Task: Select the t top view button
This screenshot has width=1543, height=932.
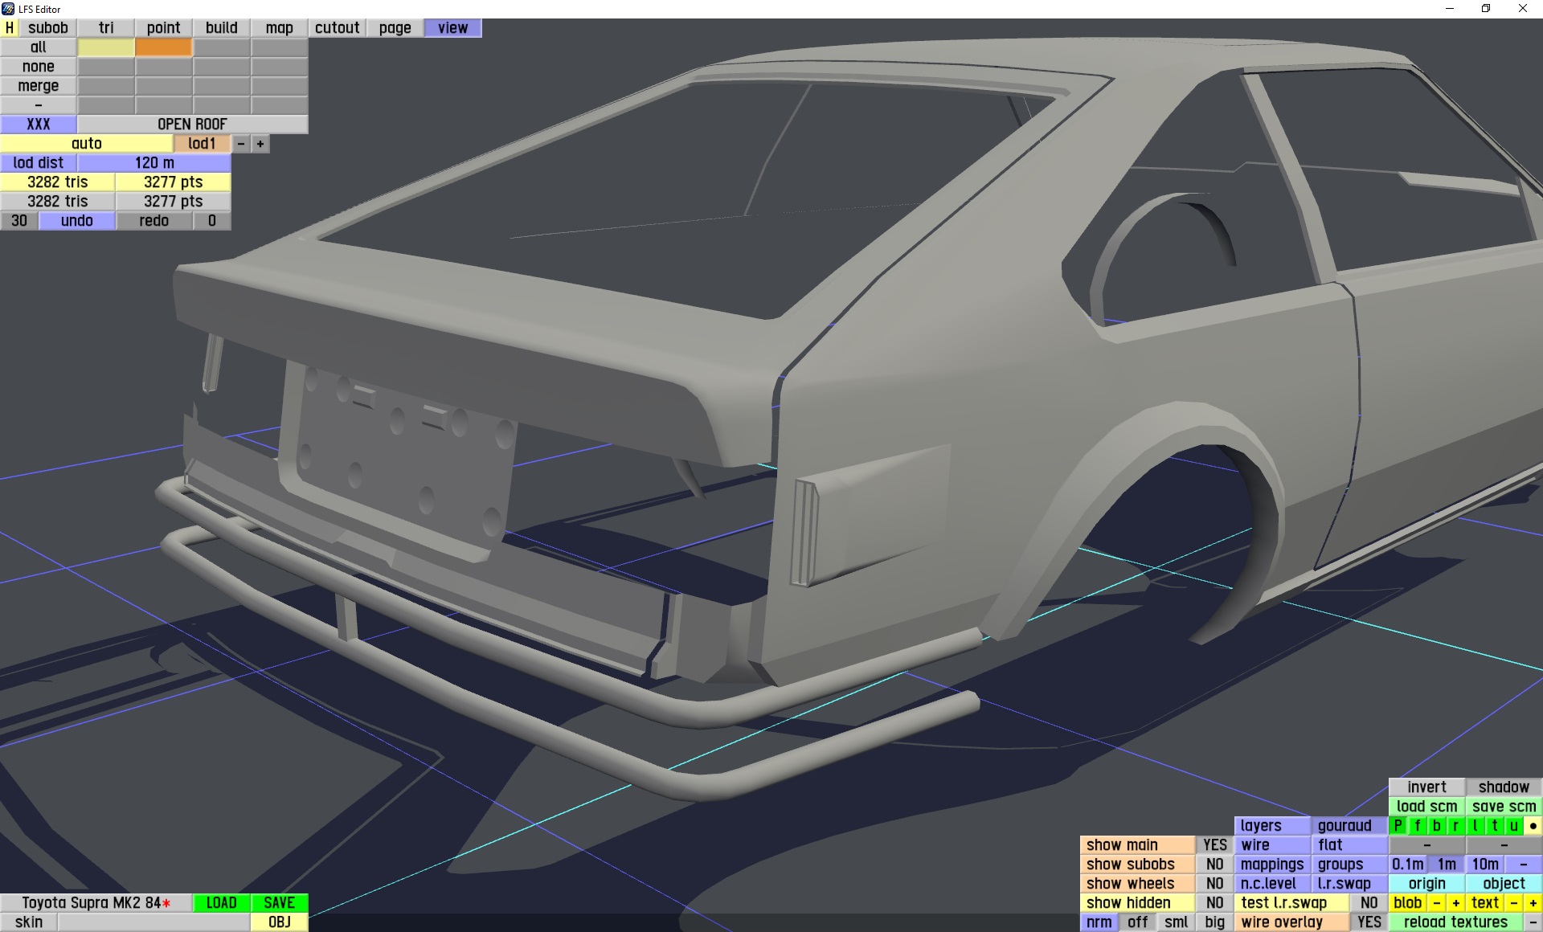Action: pyautogui.click(x=1495, y=826)
